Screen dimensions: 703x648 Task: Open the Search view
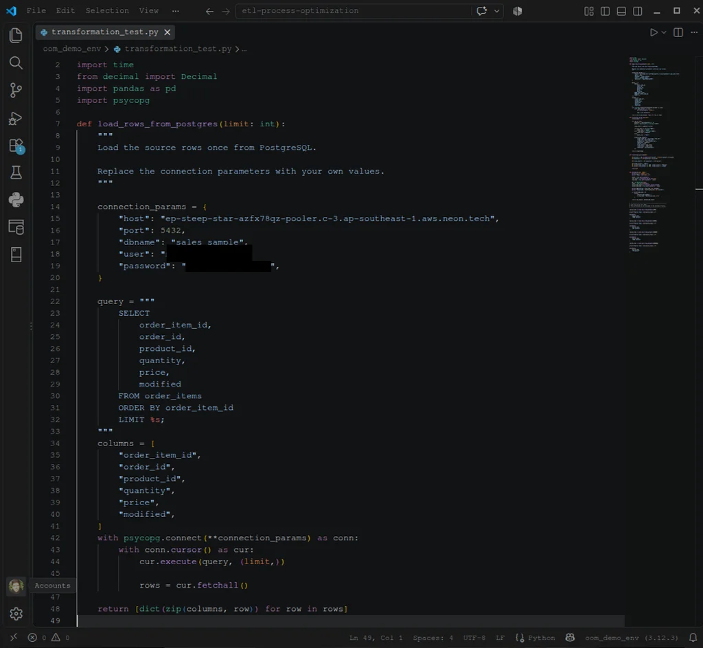tap(16, 62)
